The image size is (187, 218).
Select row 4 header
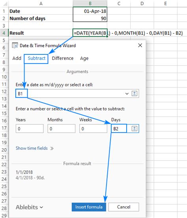pos(4,33)
